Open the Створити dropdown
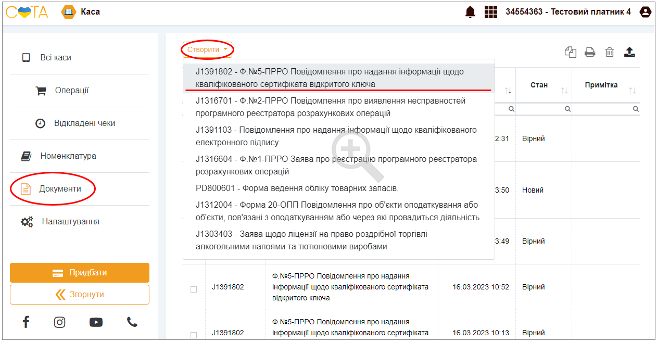The width and height of the screenshot is (657, 342). (x=207, y=49)
